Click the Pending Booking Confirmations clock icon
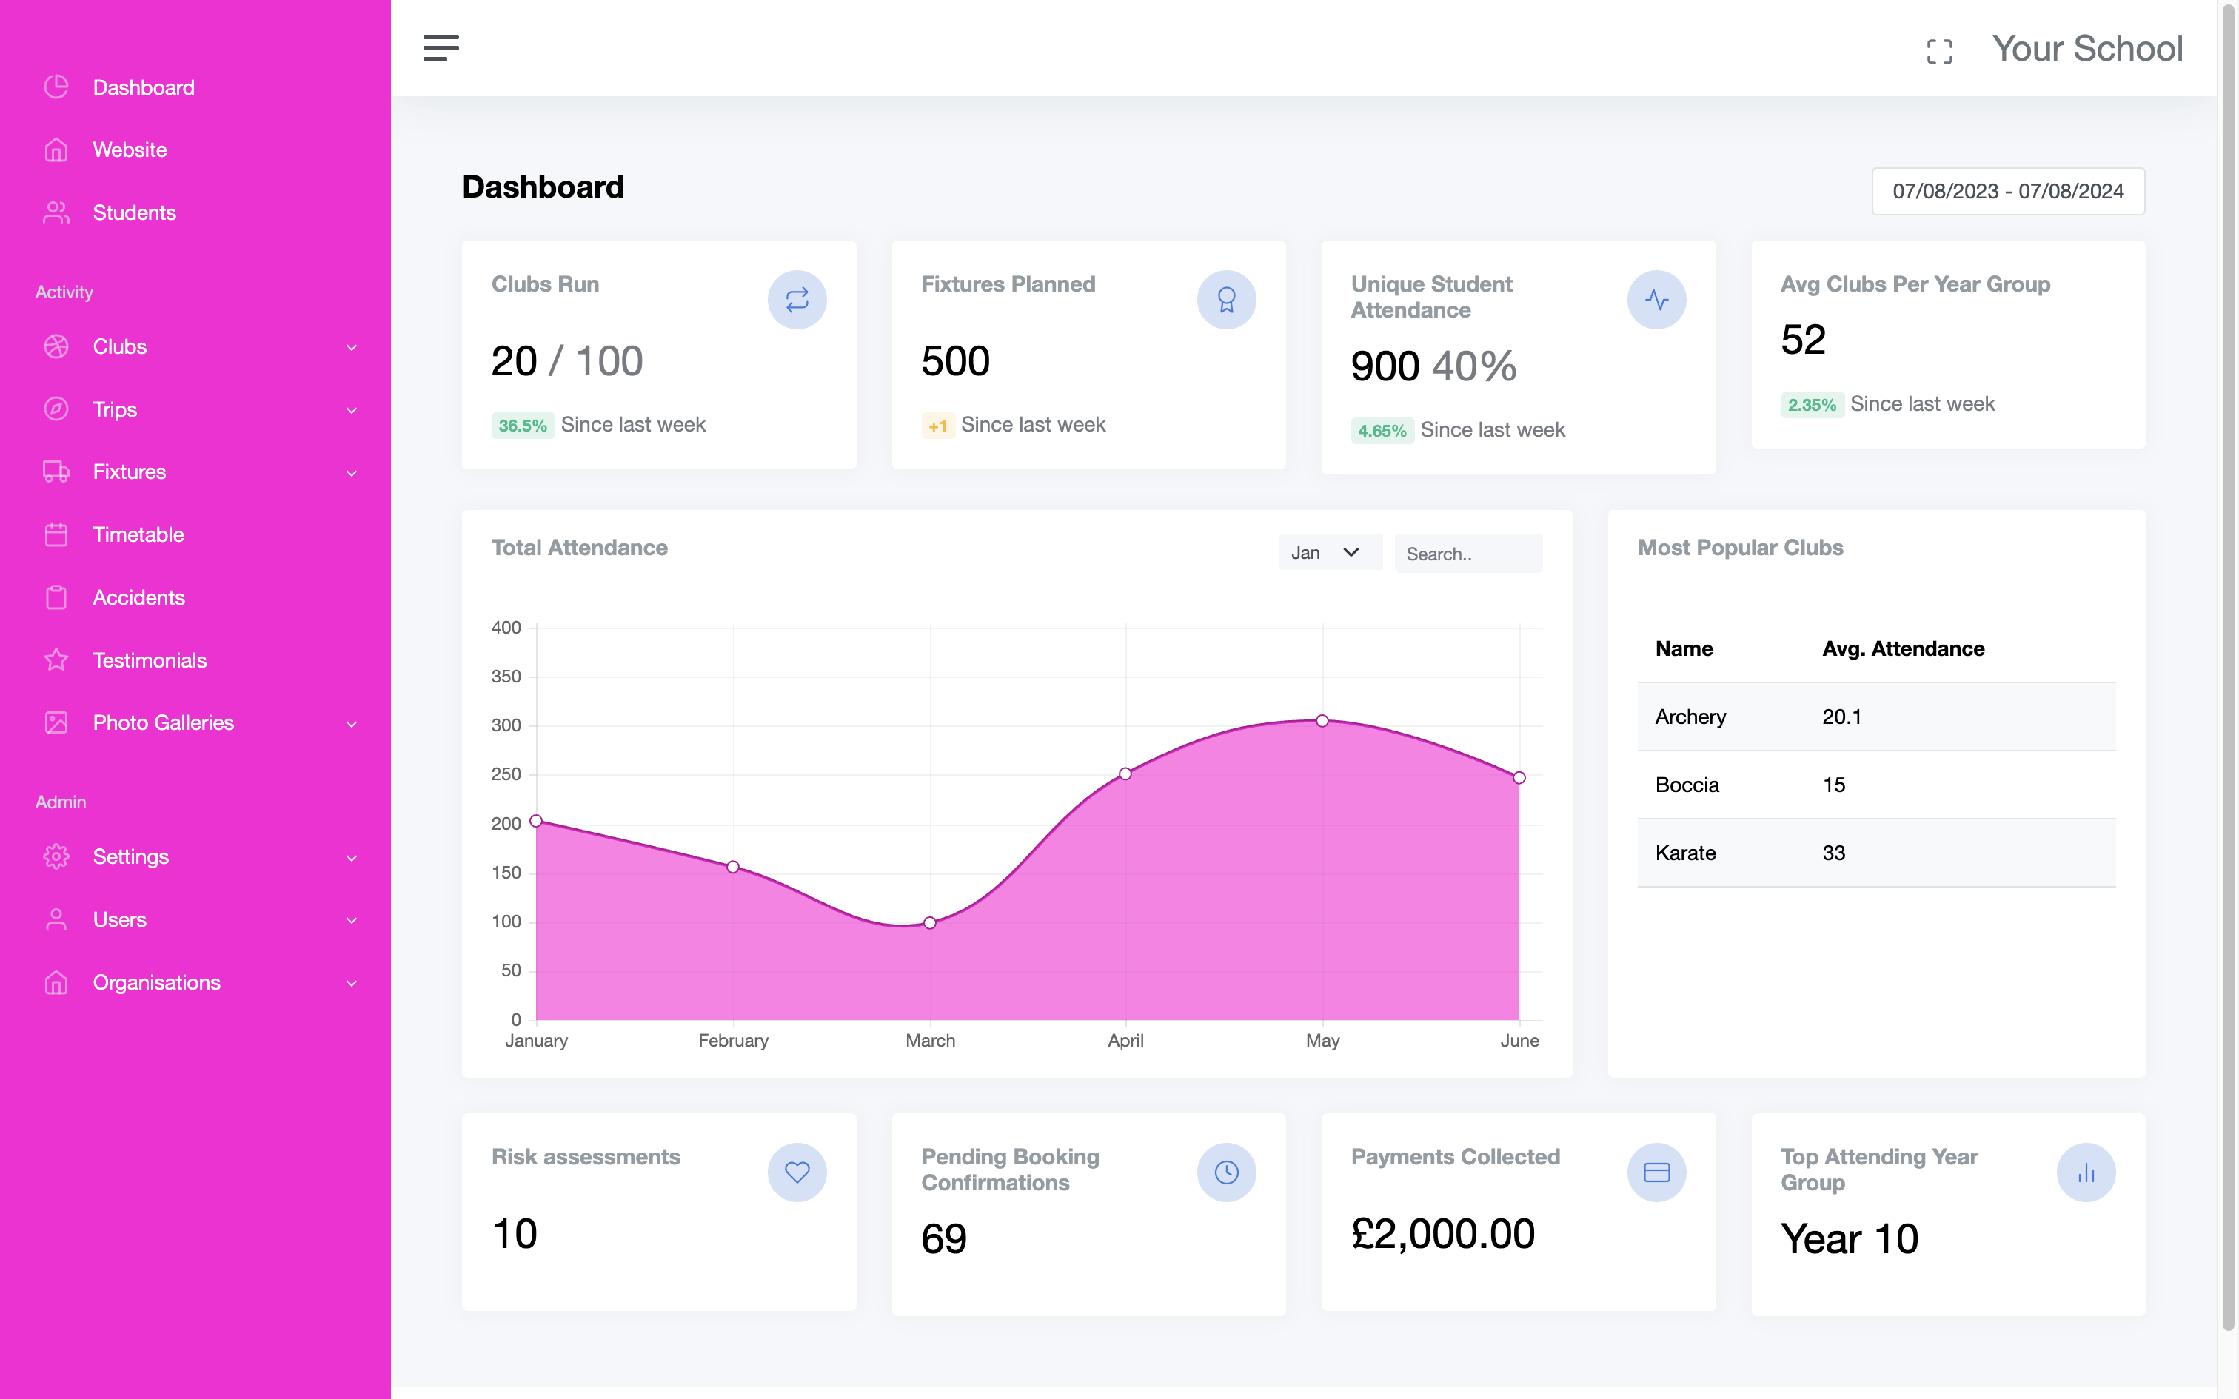 point(1227,1172)
